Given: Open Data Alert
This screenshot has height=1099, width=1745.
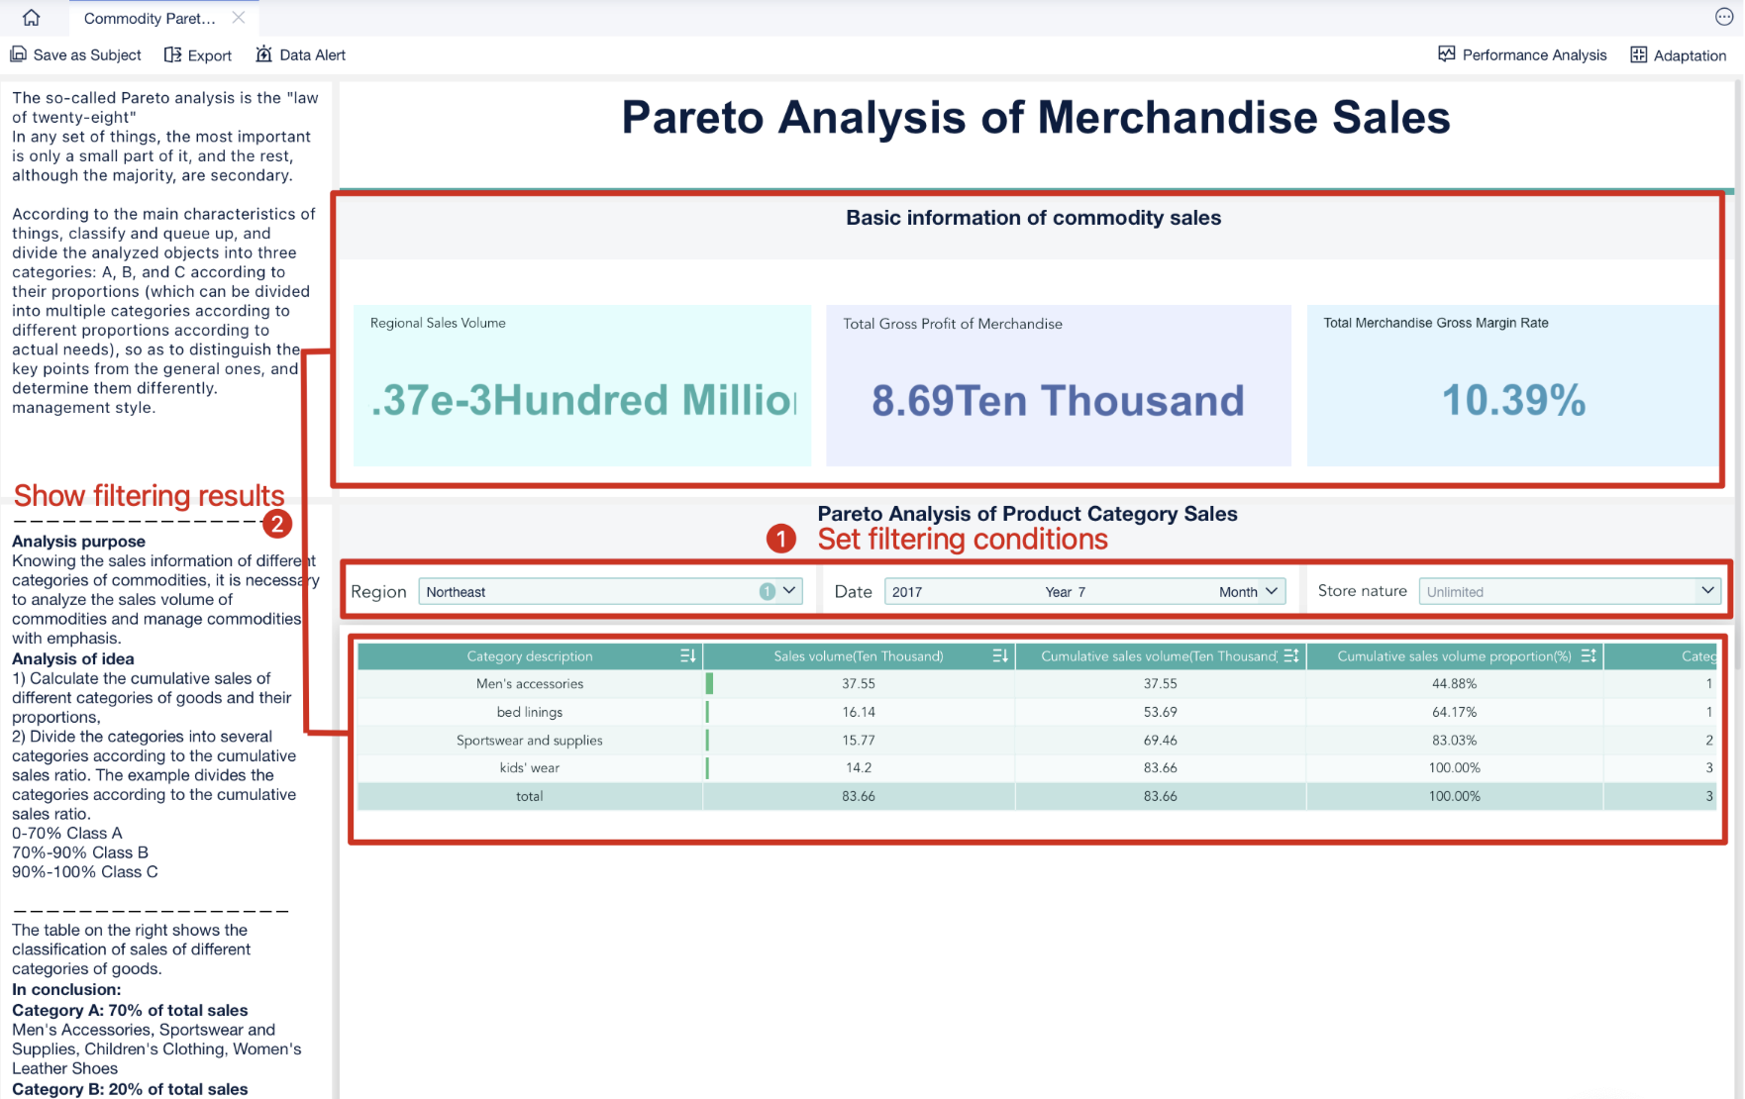Looking at the screenshot, I should (x=301, y=55).
